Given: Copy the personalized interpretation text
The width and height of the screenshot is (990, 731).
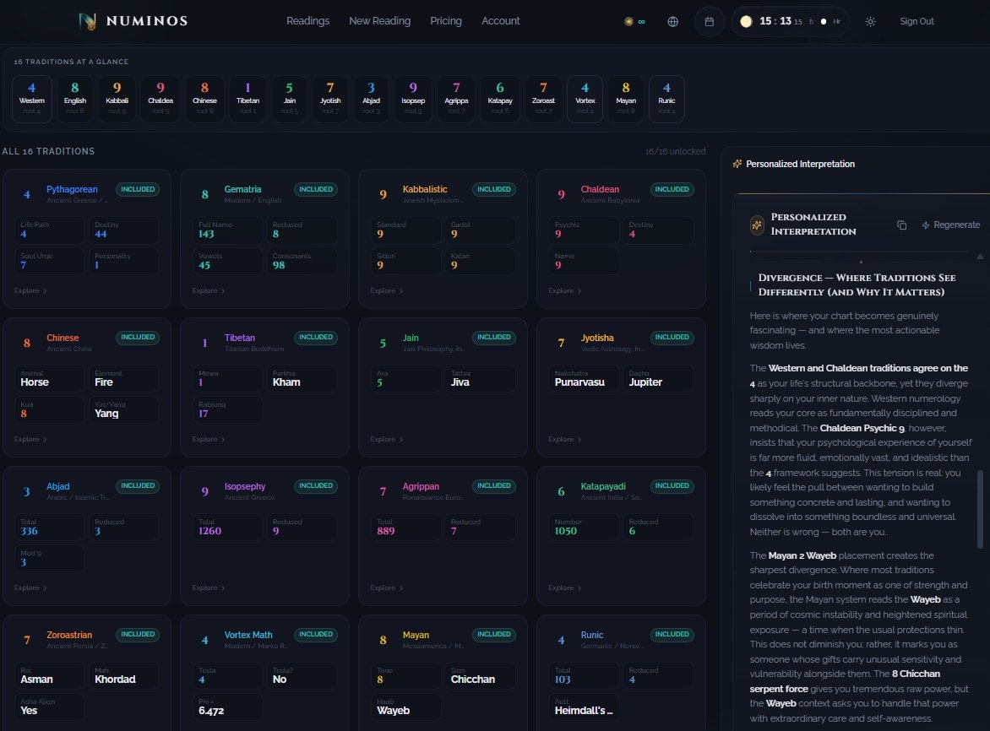Looking at the screenshot, I should coord(901,225).
